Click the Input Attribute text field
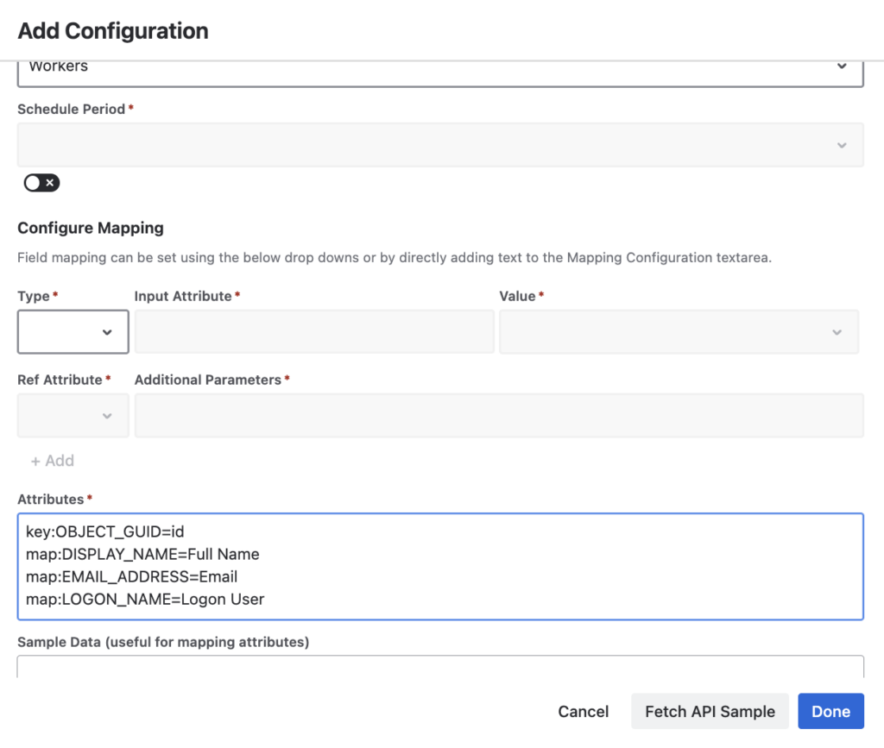Screen dimensions: 884x748 tap(314, 332)
